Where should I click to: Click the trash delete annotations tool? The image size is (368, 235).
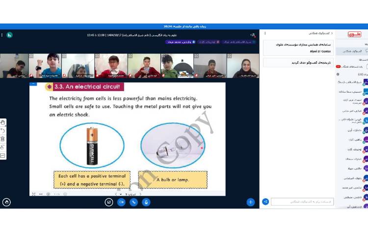(3, 139)
